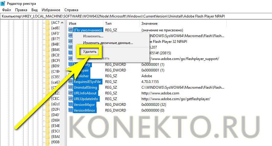272x146 pixels.
Task: Click the VersionMinor DWORD value icon
Action: 71,110
